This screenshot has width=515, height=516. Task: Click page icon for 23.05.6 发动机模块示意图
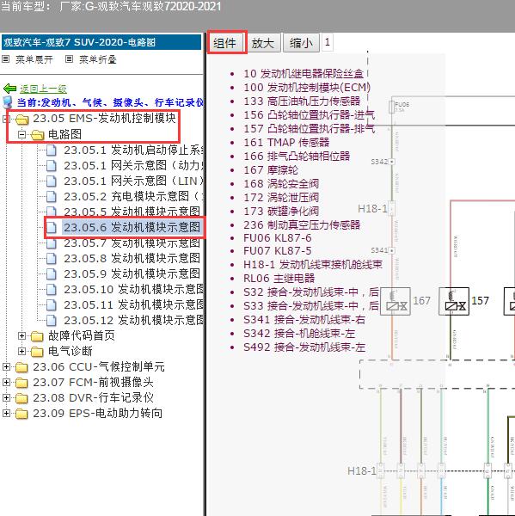[52, 227]
